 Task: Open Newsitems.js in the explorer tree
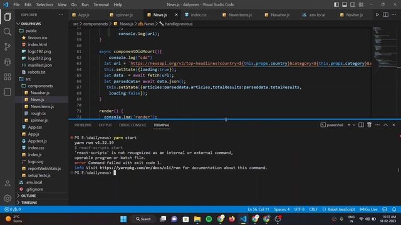pyautogui.click(x=42, y=106)
